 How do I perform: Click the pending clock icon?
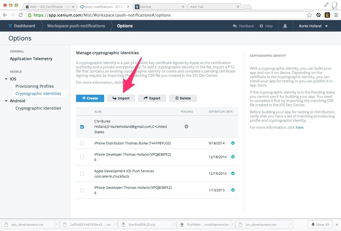pos(186,127)
